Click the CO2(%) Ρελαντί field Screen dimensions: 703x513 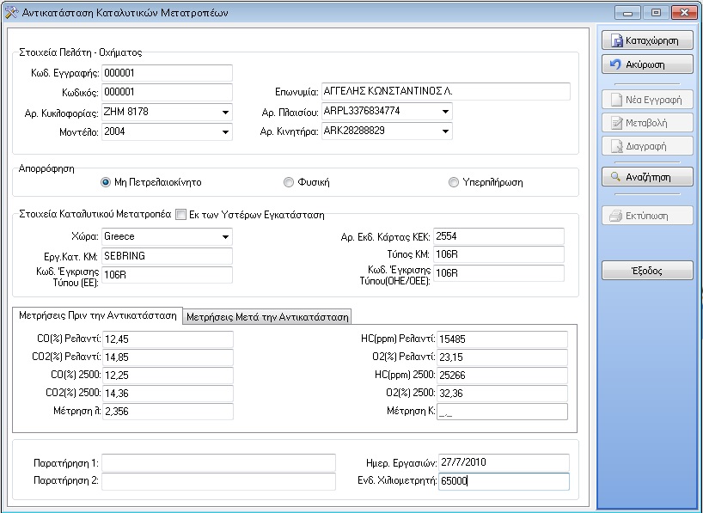pos(168,357)
